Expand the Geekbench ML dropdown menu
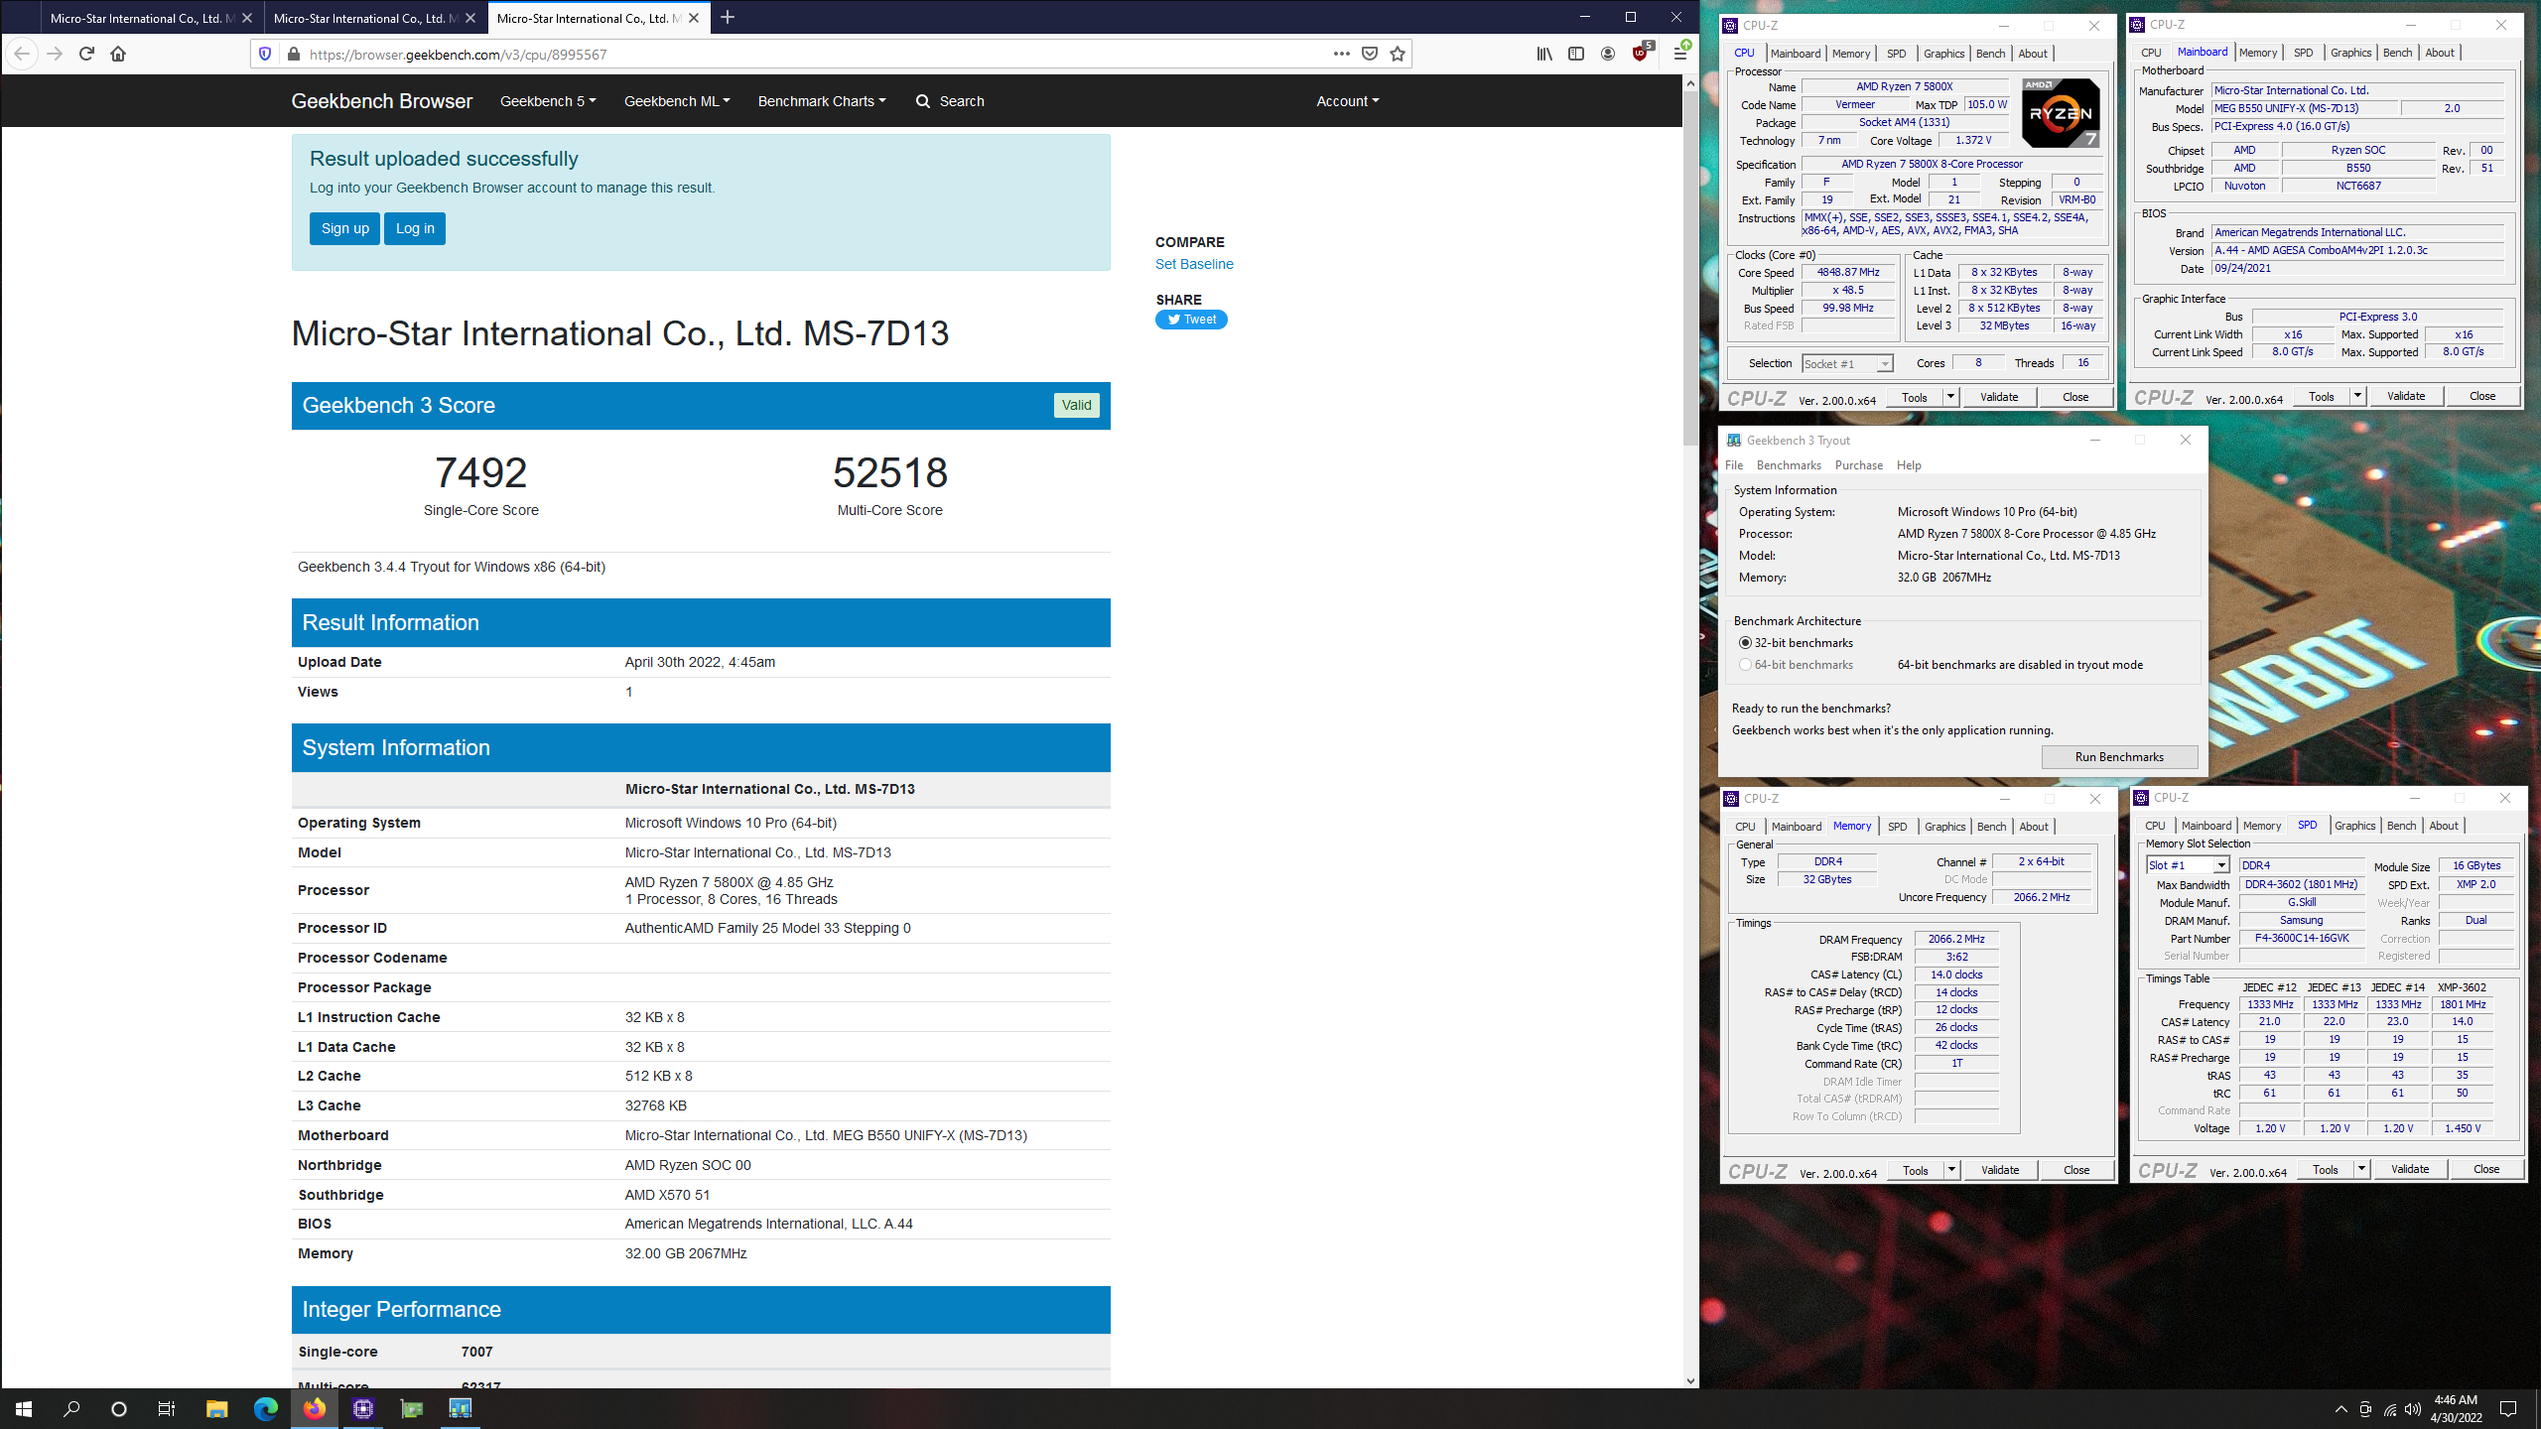This screenshot has width=2541, height=1429. (x=677, y=101)
